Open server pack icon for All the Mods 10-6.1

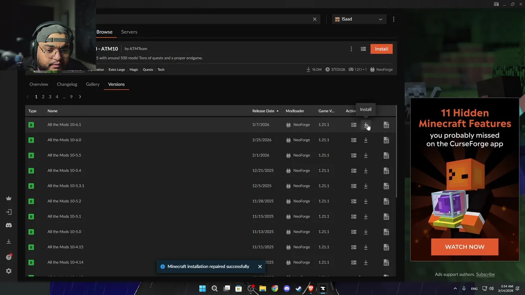tap(354, 125)
